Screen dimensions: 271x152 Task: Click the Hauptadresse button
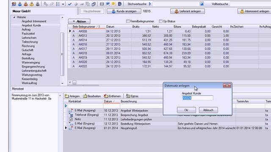tap(92, 11)
